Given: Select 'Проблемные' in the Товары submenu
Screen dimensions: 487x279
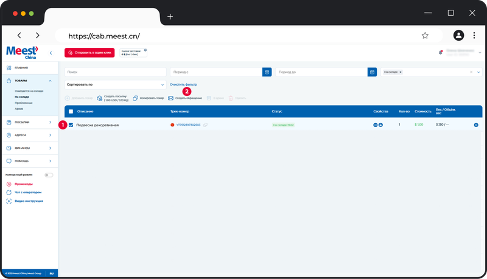Looking at the screenshot, I should (x=24, y=103).
